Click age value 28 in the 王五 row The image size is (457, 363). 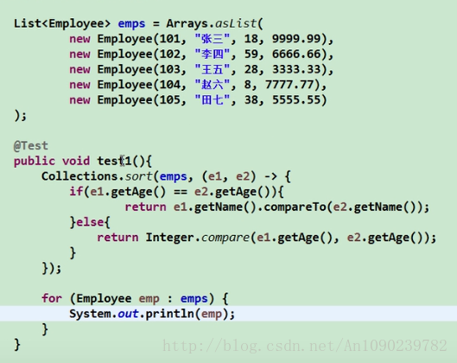251,69
